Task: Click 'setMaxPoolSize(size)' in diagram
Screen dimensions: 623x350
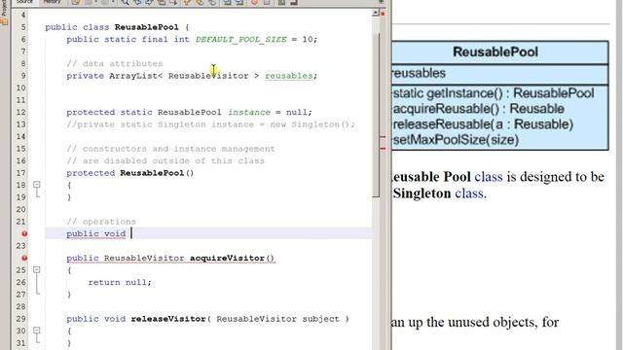Action: (456, 140)
